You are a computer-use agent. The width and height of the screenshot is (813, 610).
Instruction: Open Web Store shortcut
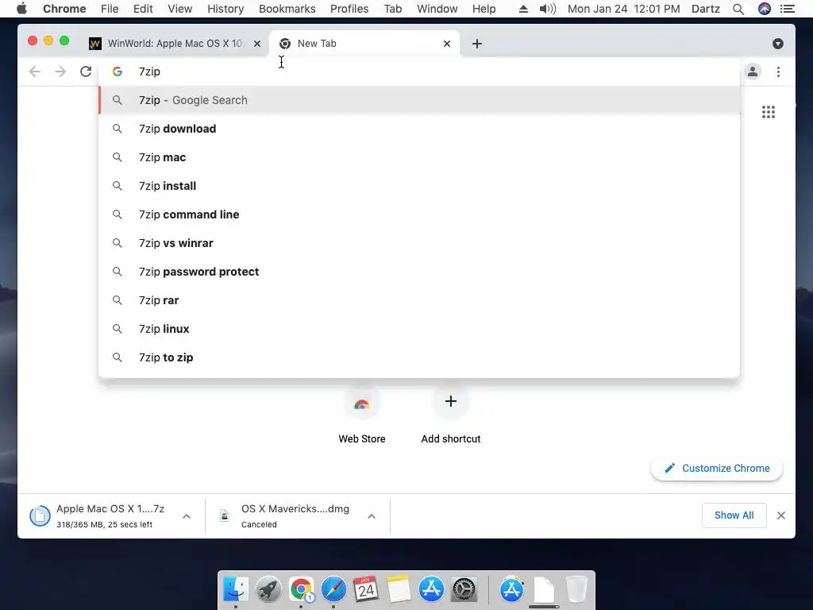coord(362,415)
